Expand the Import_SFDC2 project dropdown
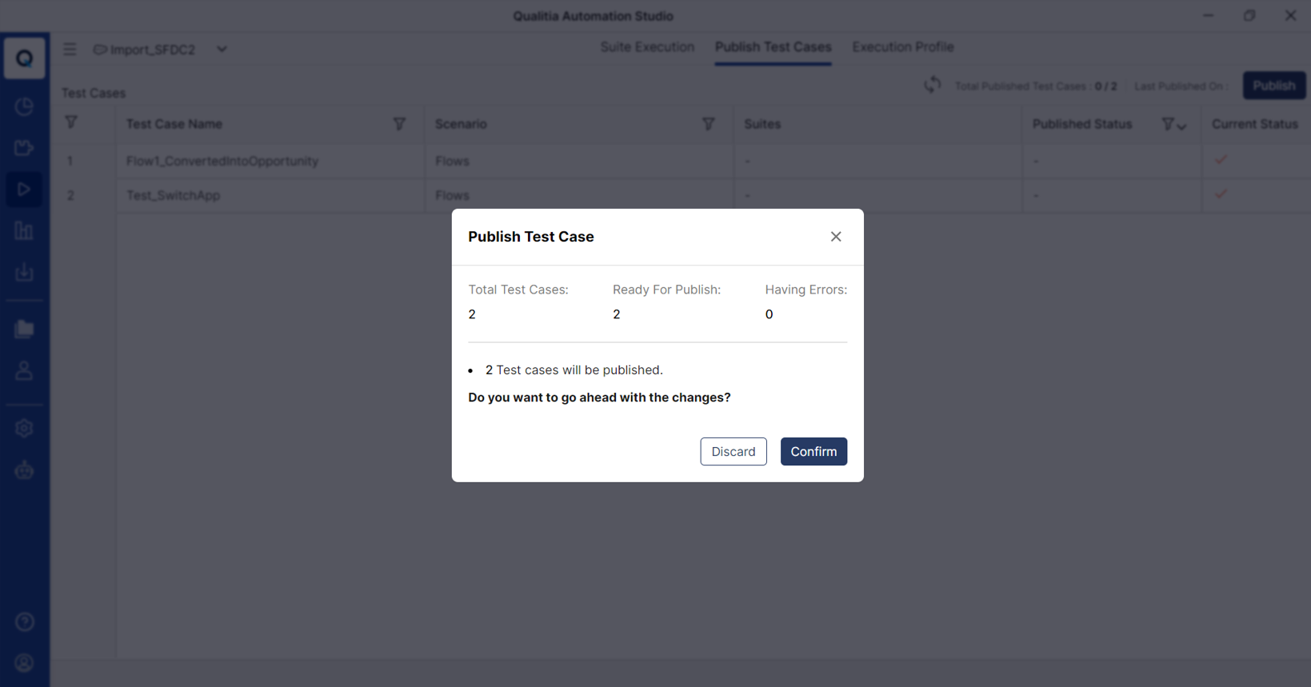Viewport: 1311px width, 687px height. pos(222,49)
